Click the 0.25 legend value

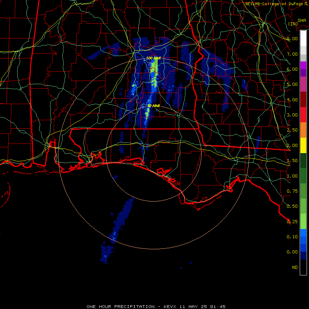[x=292, y=222]
